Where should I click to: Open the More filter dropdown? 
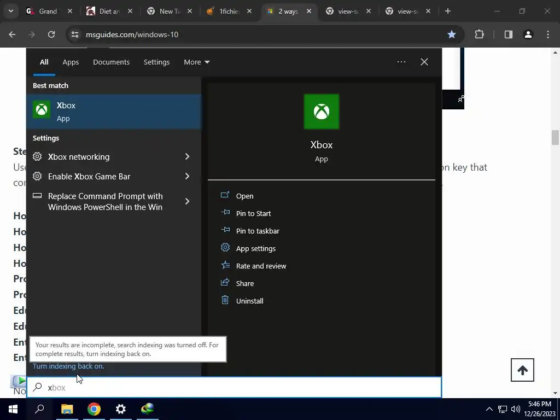(x=196, y=62)
